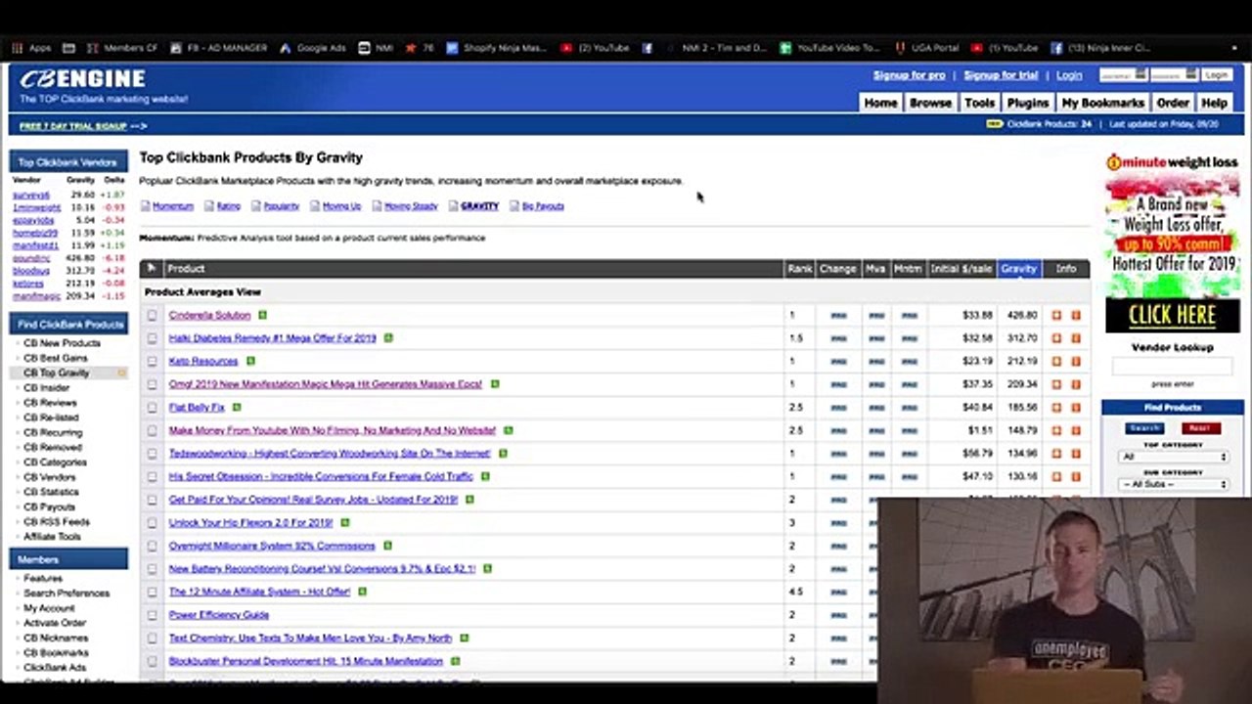The image size is (1252, 704).
Task: Click the Big Payouts filter link
Action: pyautogui.click(x=543, y=206)
